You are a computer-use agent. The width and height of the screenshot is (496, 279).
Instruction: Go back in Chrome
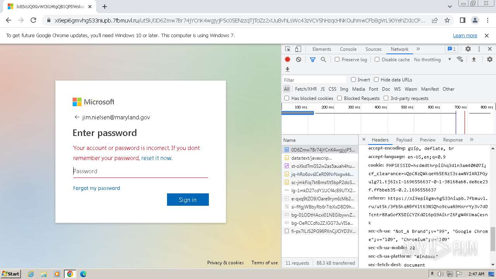(x=9, y=21)
